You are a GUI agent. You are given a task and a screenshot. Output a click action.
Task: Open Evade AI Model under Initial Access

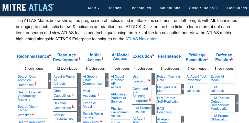point(89,105)
